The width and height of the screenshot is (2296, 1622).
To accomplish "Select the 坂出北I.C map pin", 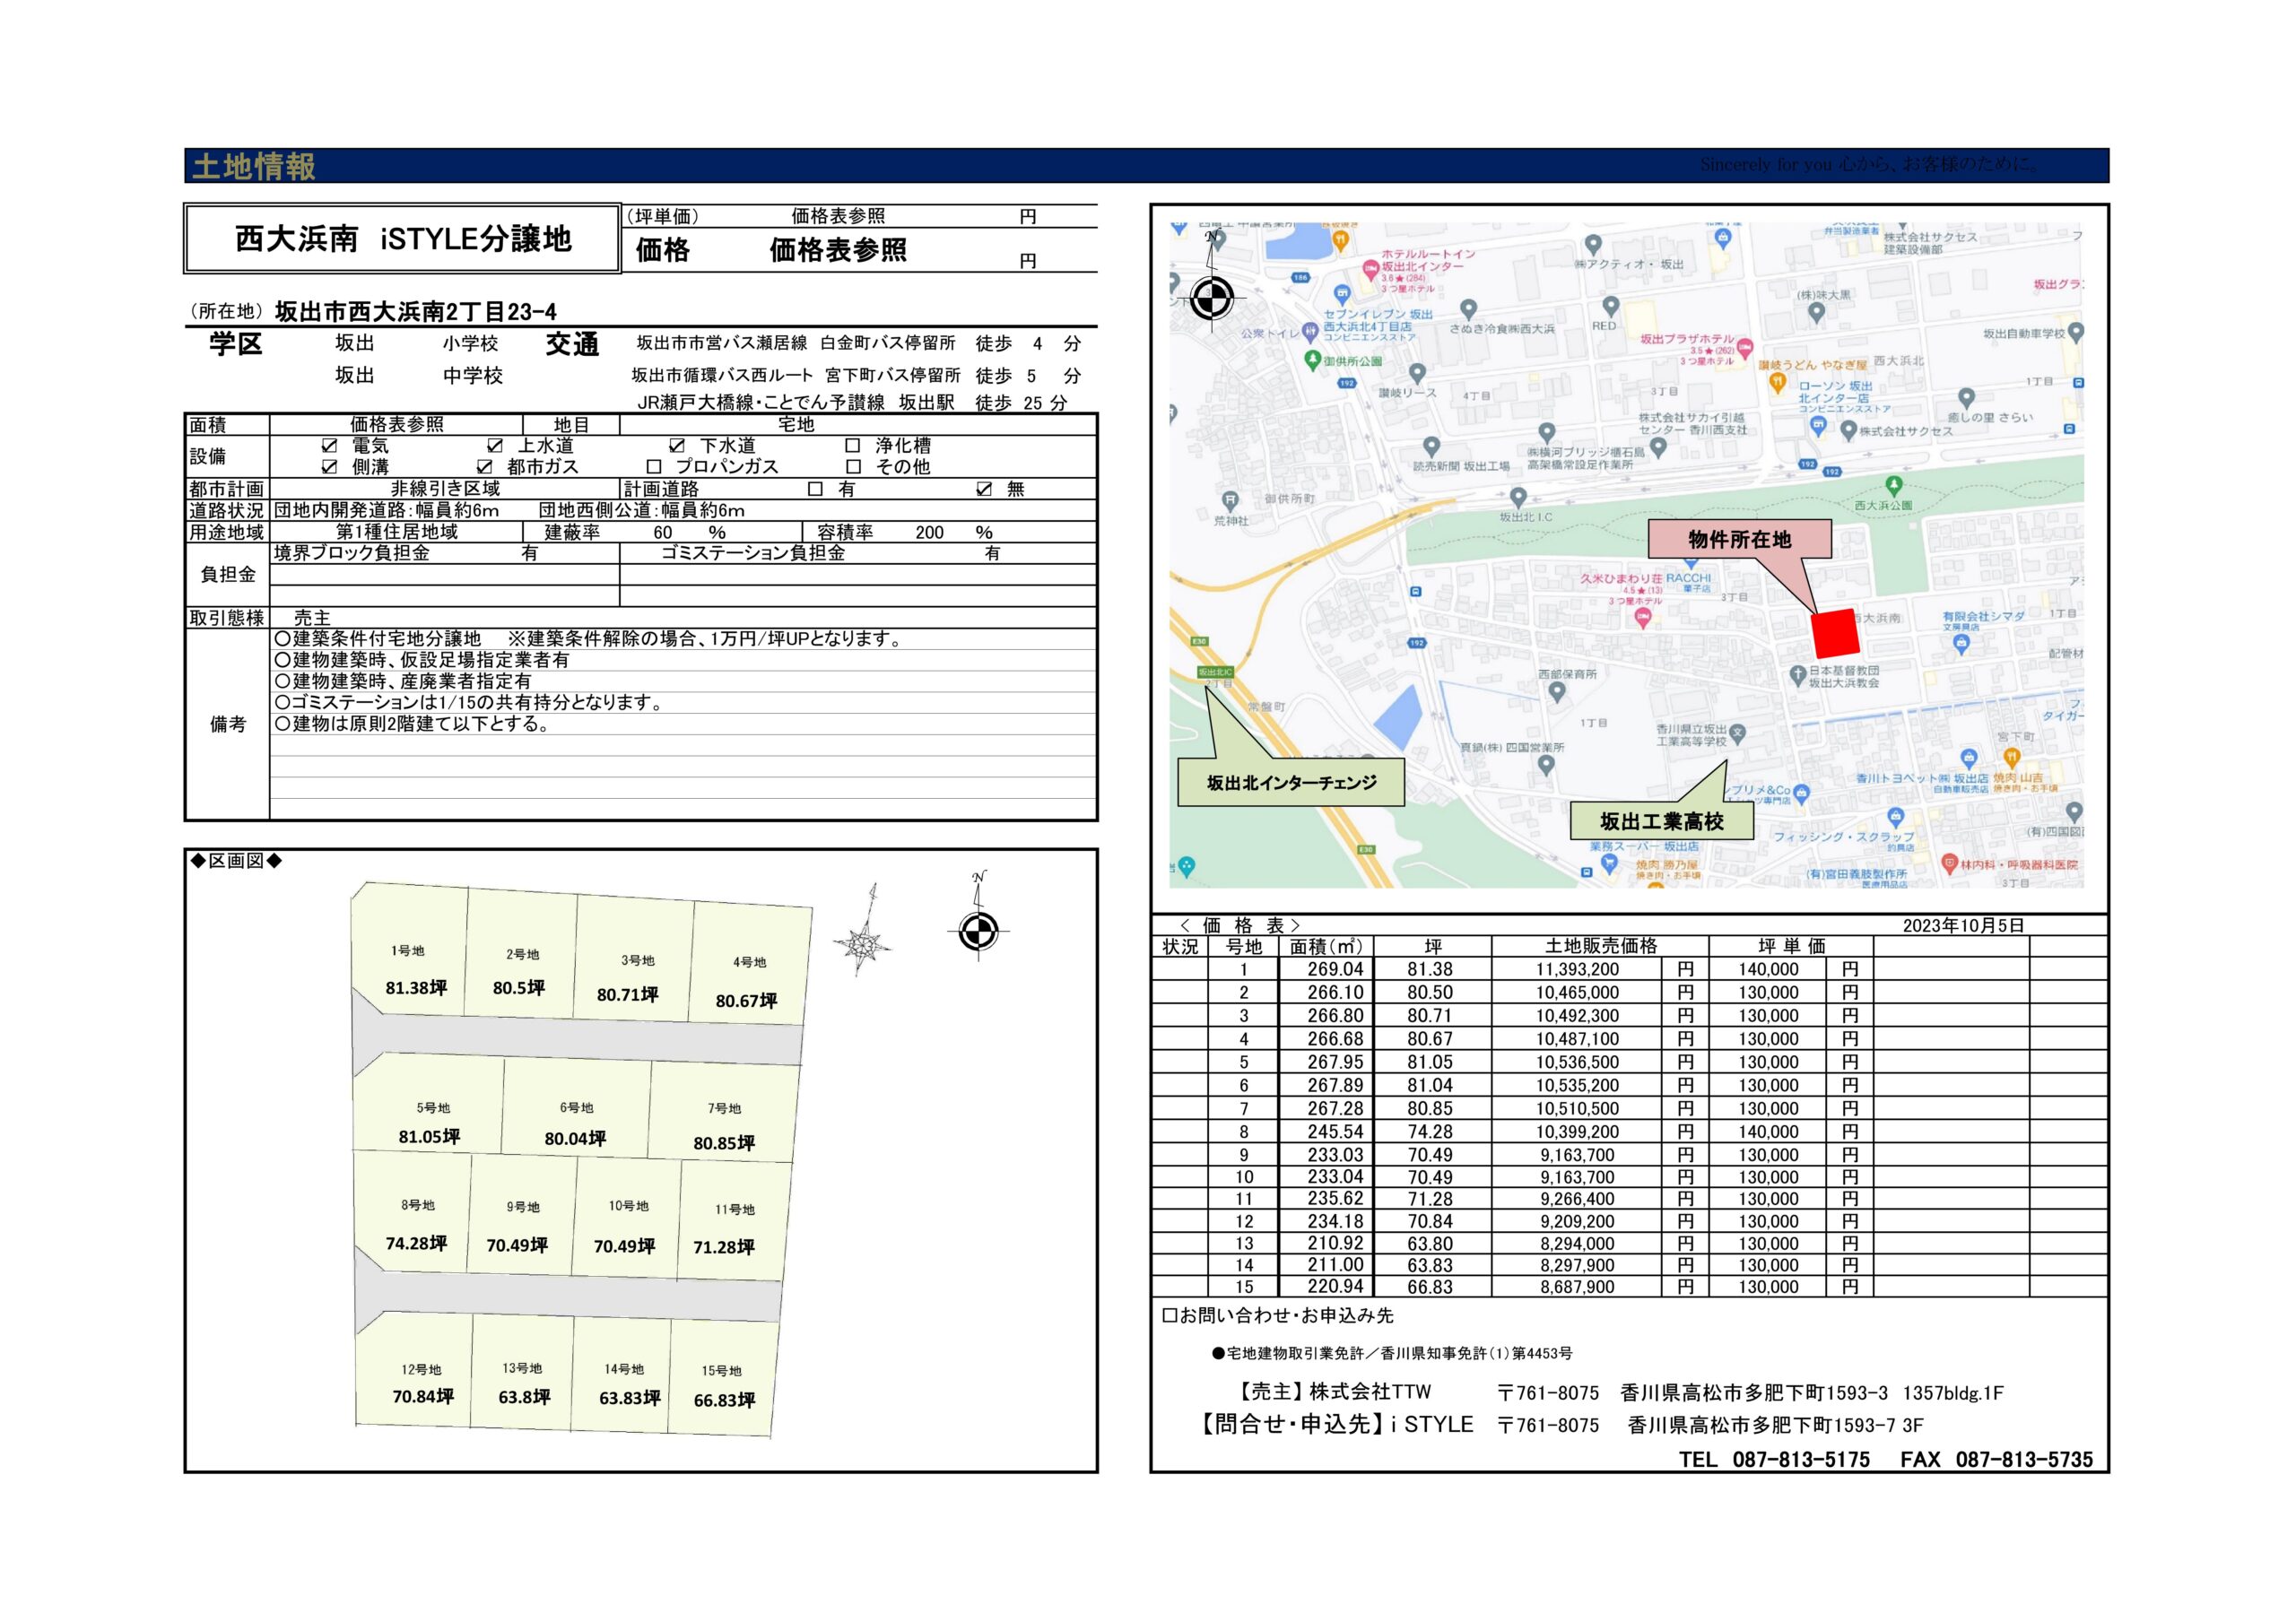I will point(1518,497).
